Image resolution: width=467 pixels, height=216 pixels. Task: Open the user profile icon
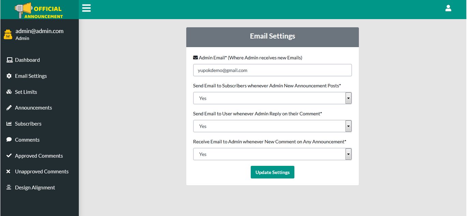(448, 8)
